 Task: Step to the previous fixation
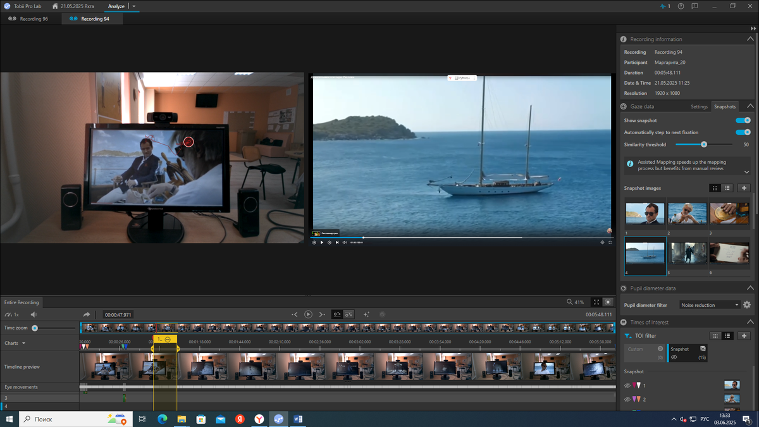[x=295, y=314]
